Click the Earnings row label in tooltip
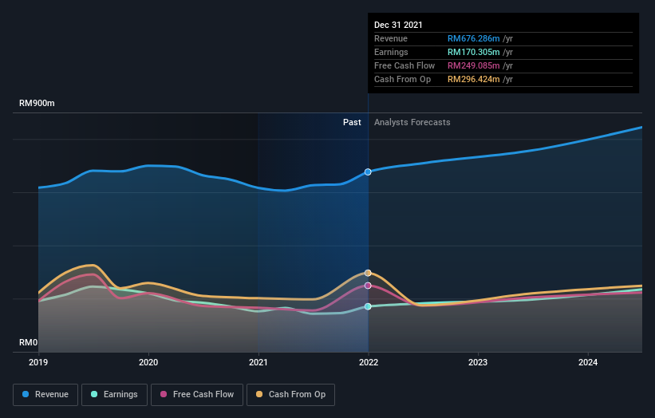Screen dimensions: 655x418 pyautogui.click(x=391, y=52)
